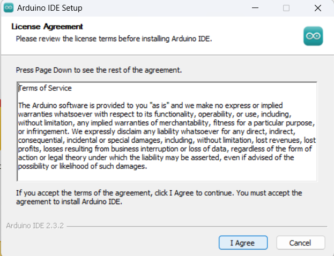Screen dimensions: 334x256
Task: Click the bold License Agreement header
Action: point(47,27)
